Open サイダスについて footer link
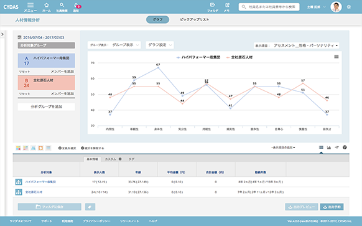Image resolution: width=362 pixels, height=226 pixels. coord(21,221)
